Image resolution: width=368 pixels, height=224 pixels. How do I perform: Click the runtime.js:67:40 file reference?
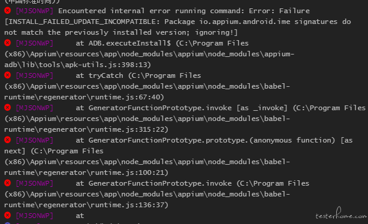click(x=125, y=97)
